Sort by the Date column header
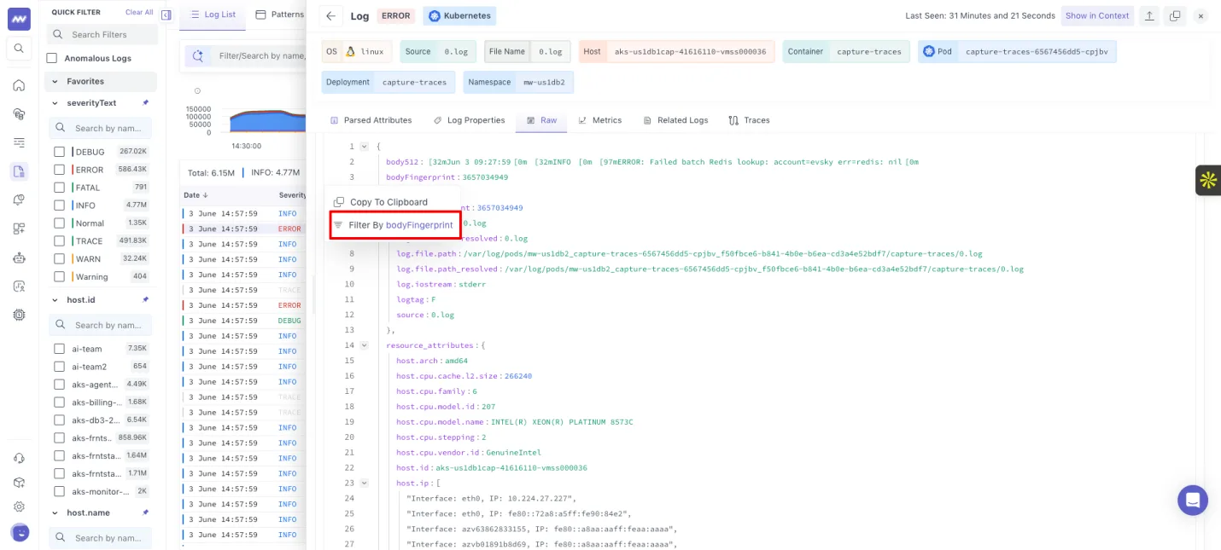Viewport: 1221px width, 550px height. click(x=196, y=195)
